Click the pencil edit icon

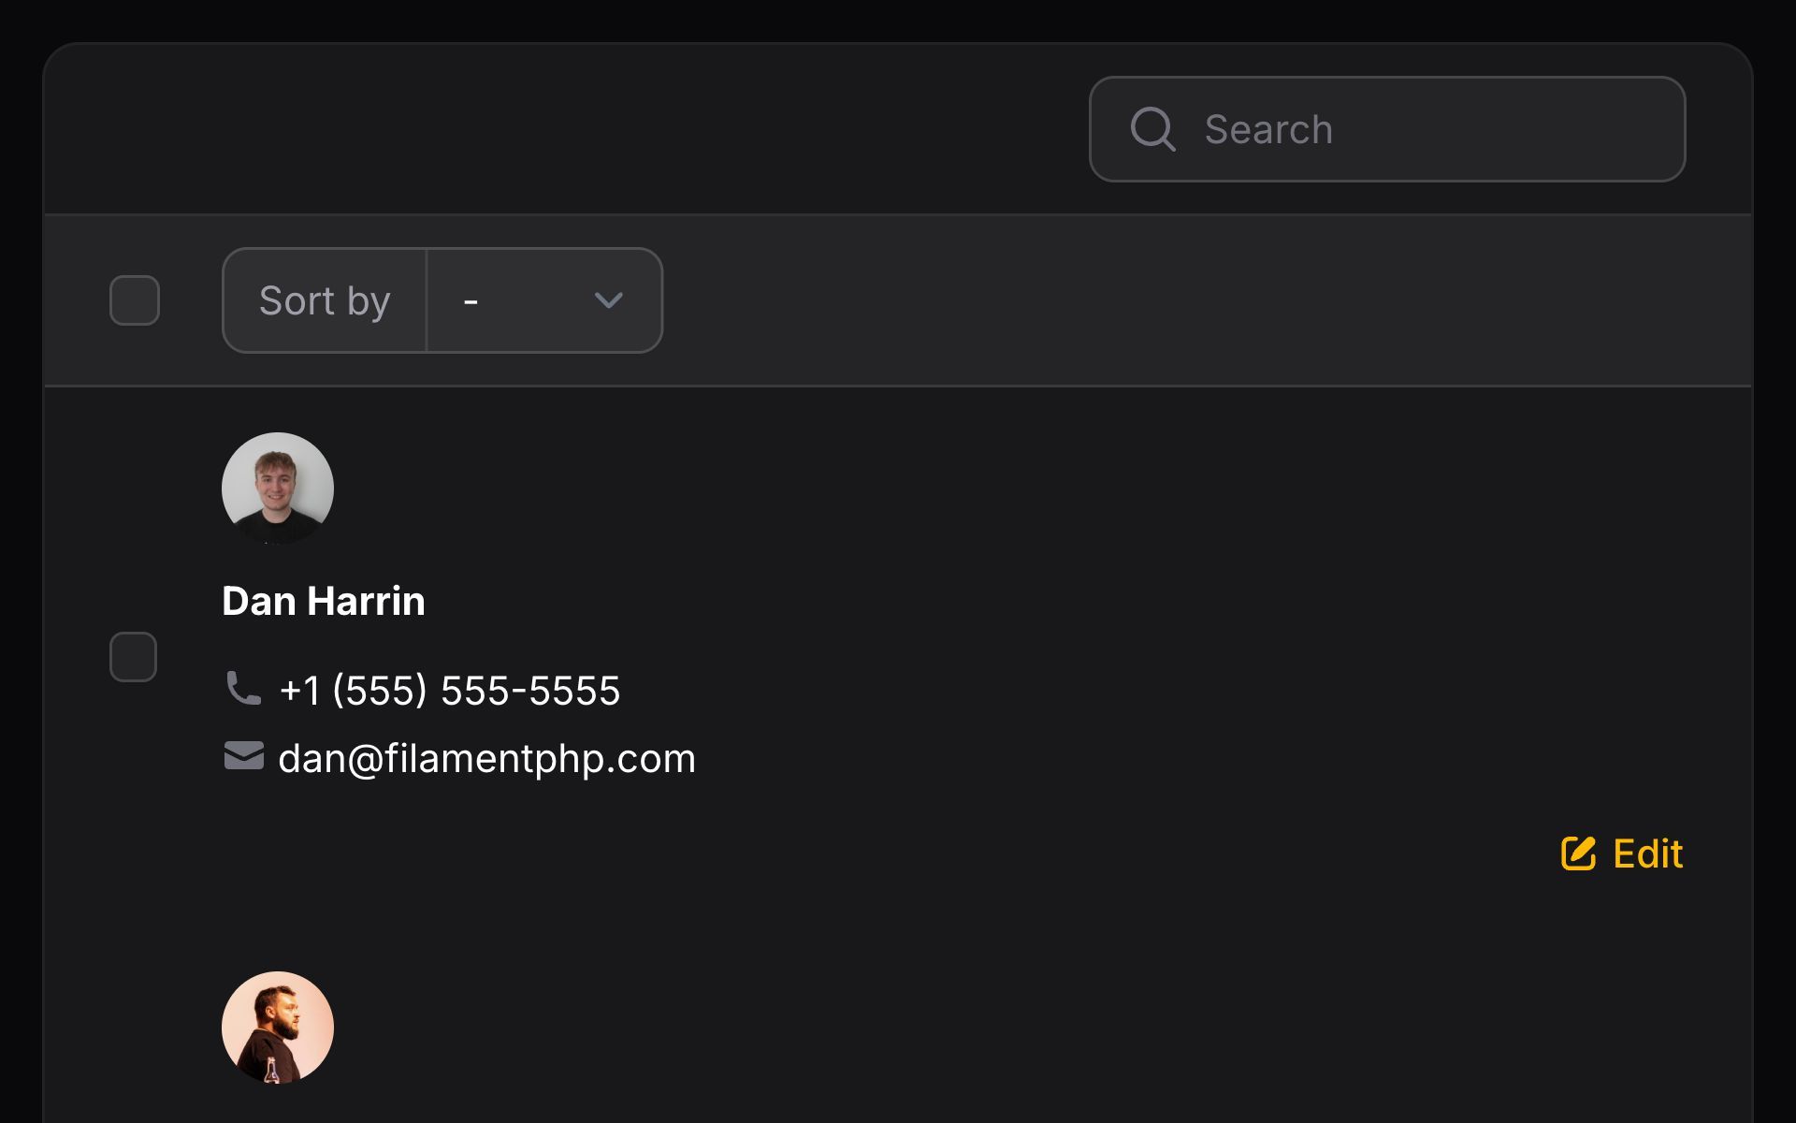pos(1578,853)
